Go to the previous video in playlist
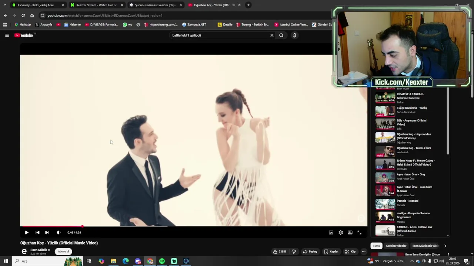 (x=37, y=232)
